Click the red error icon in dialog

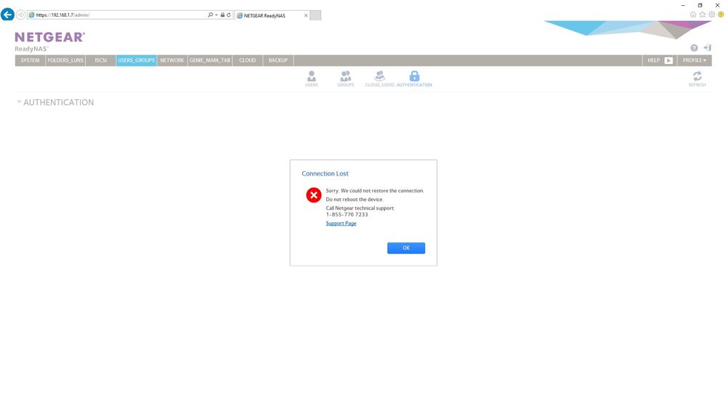pyautogui.click(x=314, y=195)
